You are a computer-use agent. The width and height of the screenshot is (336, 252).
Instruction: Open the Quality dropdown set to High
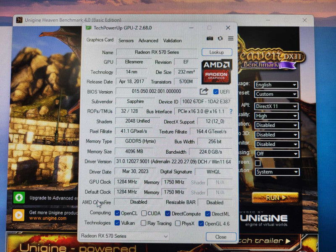[x=276, y=116]
